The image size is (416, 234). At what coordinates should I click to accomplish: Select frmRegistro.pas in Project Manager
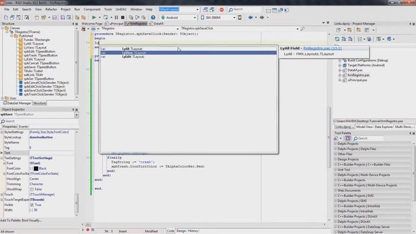tap(358, 75)
